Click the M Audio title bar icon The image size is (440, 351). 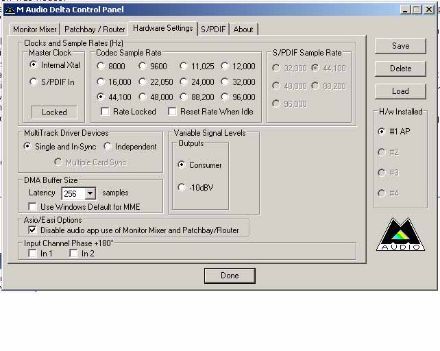(x=10, y=10)
